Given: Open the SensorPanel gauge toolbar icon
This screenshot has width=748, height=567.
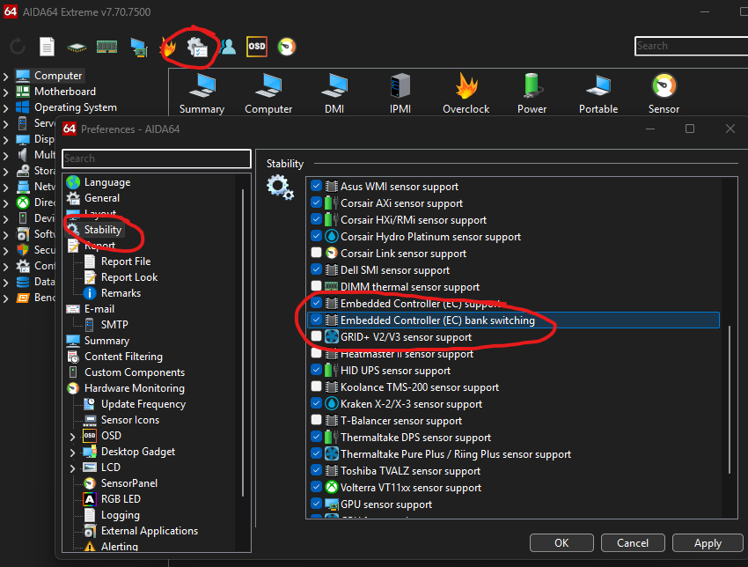Looking at the screenshot, I should [287, 47].
